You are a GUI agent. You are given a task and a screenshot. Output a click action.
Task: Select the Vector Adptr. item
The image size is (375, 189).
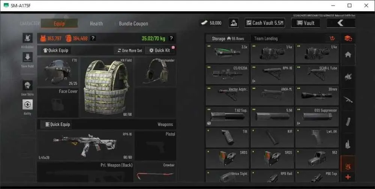[x=228, y=96]
